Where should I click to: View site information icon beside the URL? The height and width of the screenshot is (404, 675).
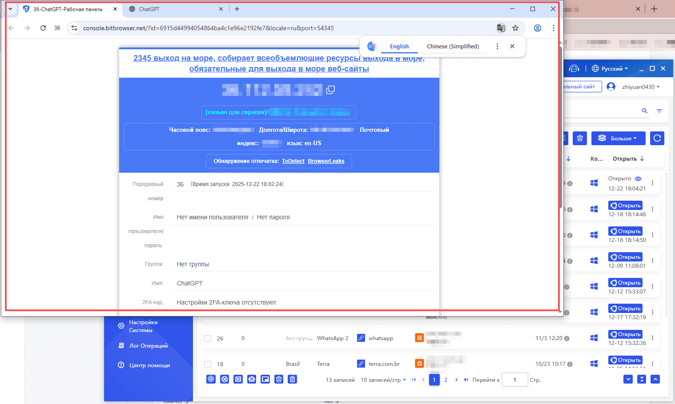74,28
